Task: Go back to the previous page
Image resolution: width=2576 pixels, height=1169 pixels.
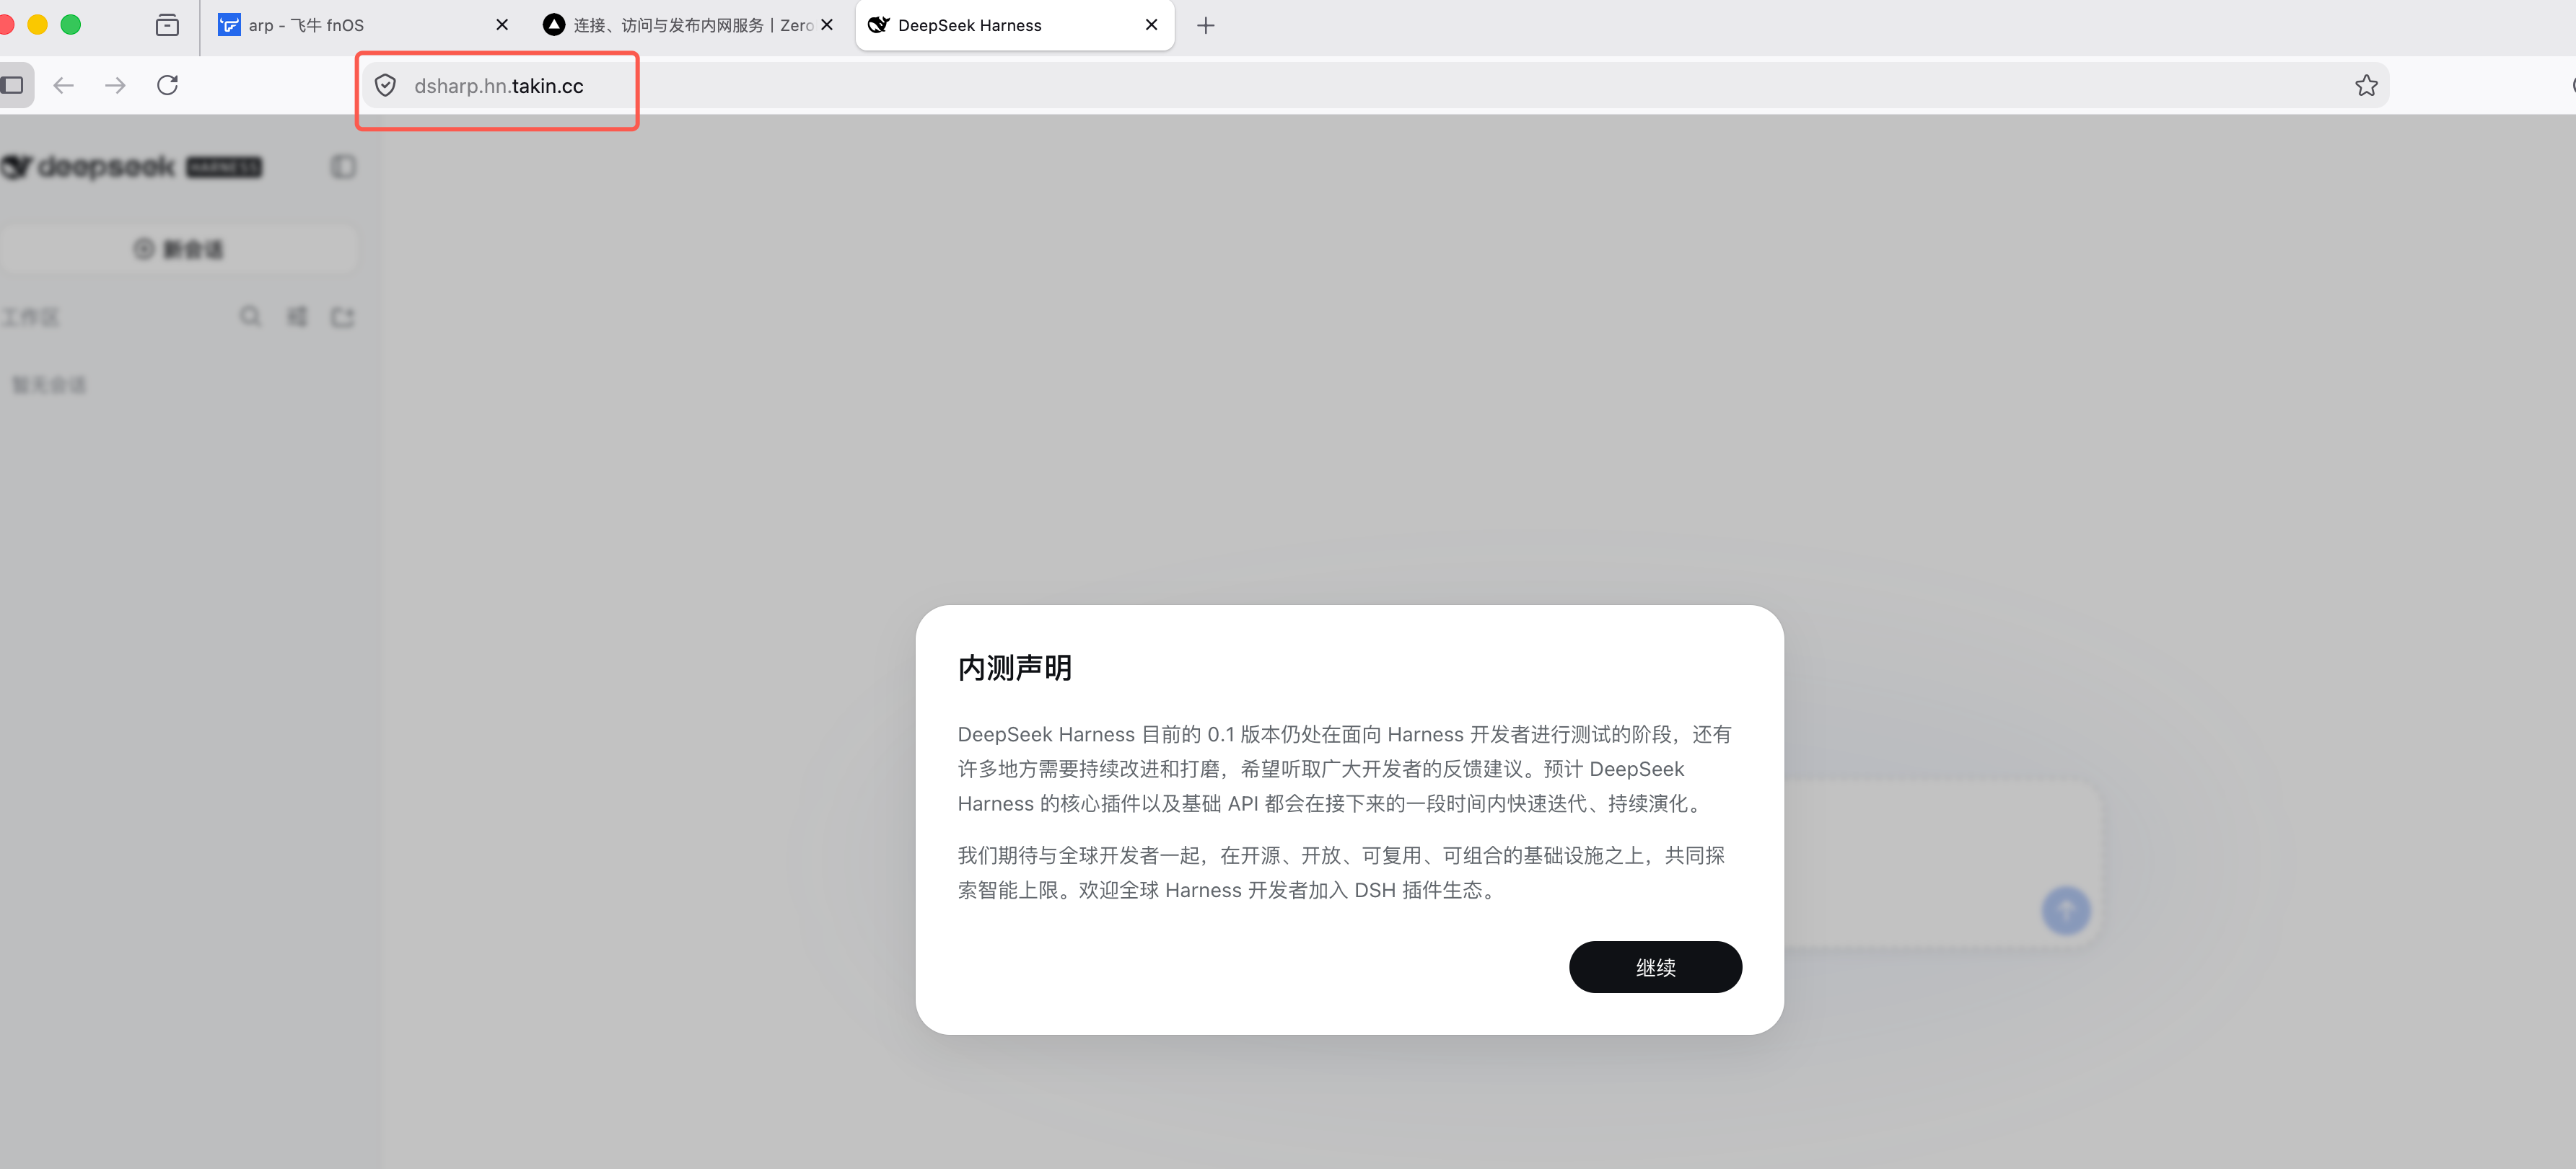Action: pos(64,85)
